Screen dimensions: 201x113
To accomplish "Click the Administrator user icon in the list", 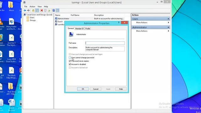I will coord(56,19).
